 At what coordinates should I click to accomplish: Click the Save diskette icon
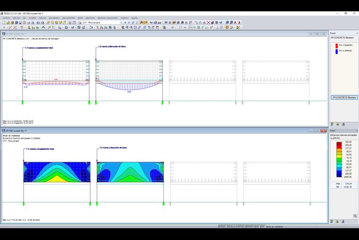[20, 23]
